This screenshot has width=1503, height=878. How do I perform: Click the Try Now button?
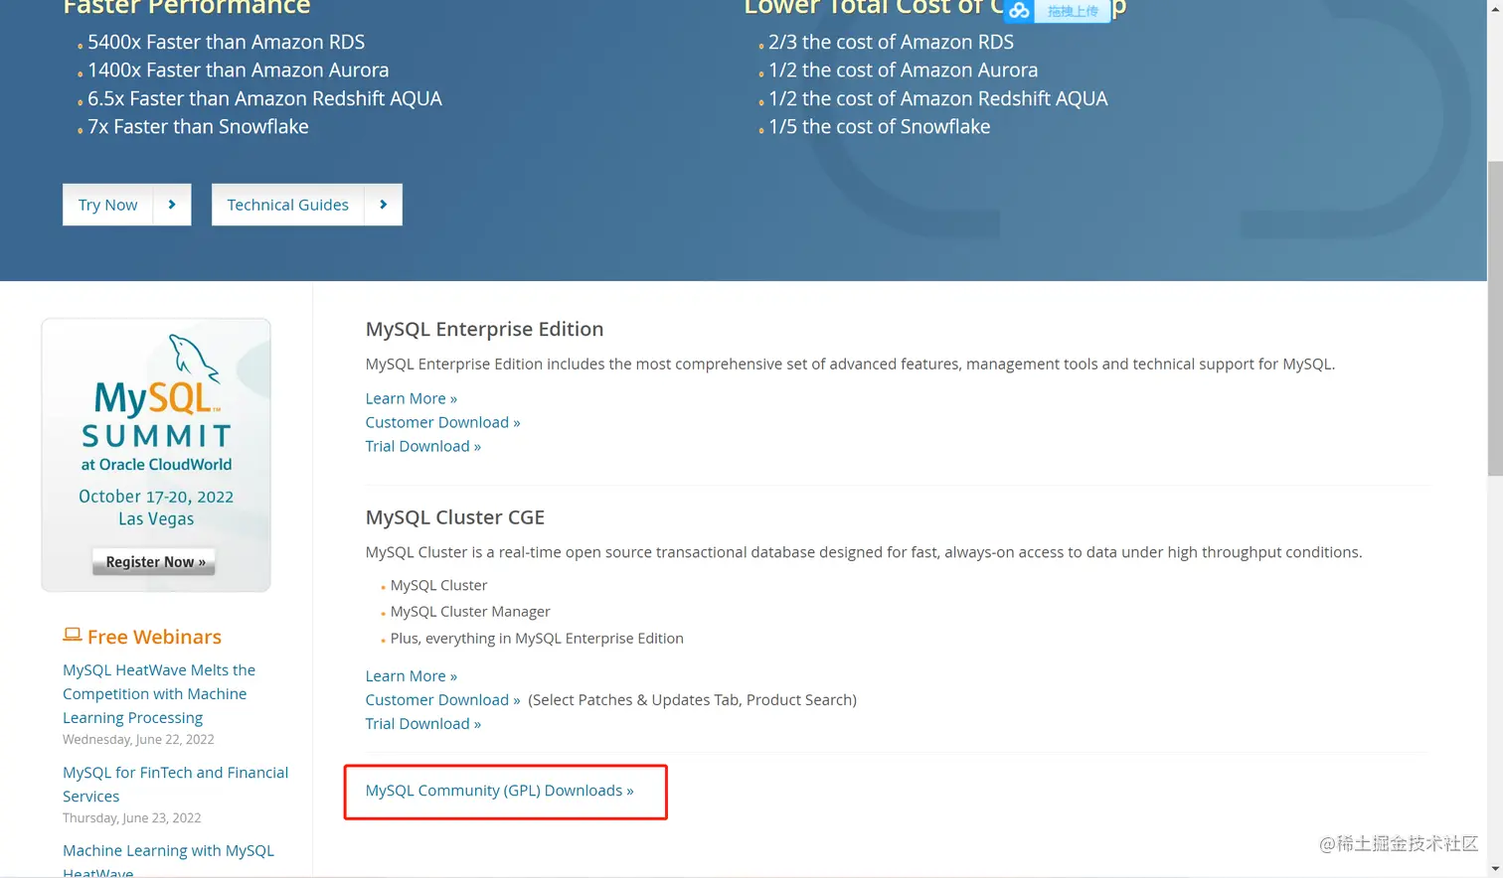pos(107,205)
